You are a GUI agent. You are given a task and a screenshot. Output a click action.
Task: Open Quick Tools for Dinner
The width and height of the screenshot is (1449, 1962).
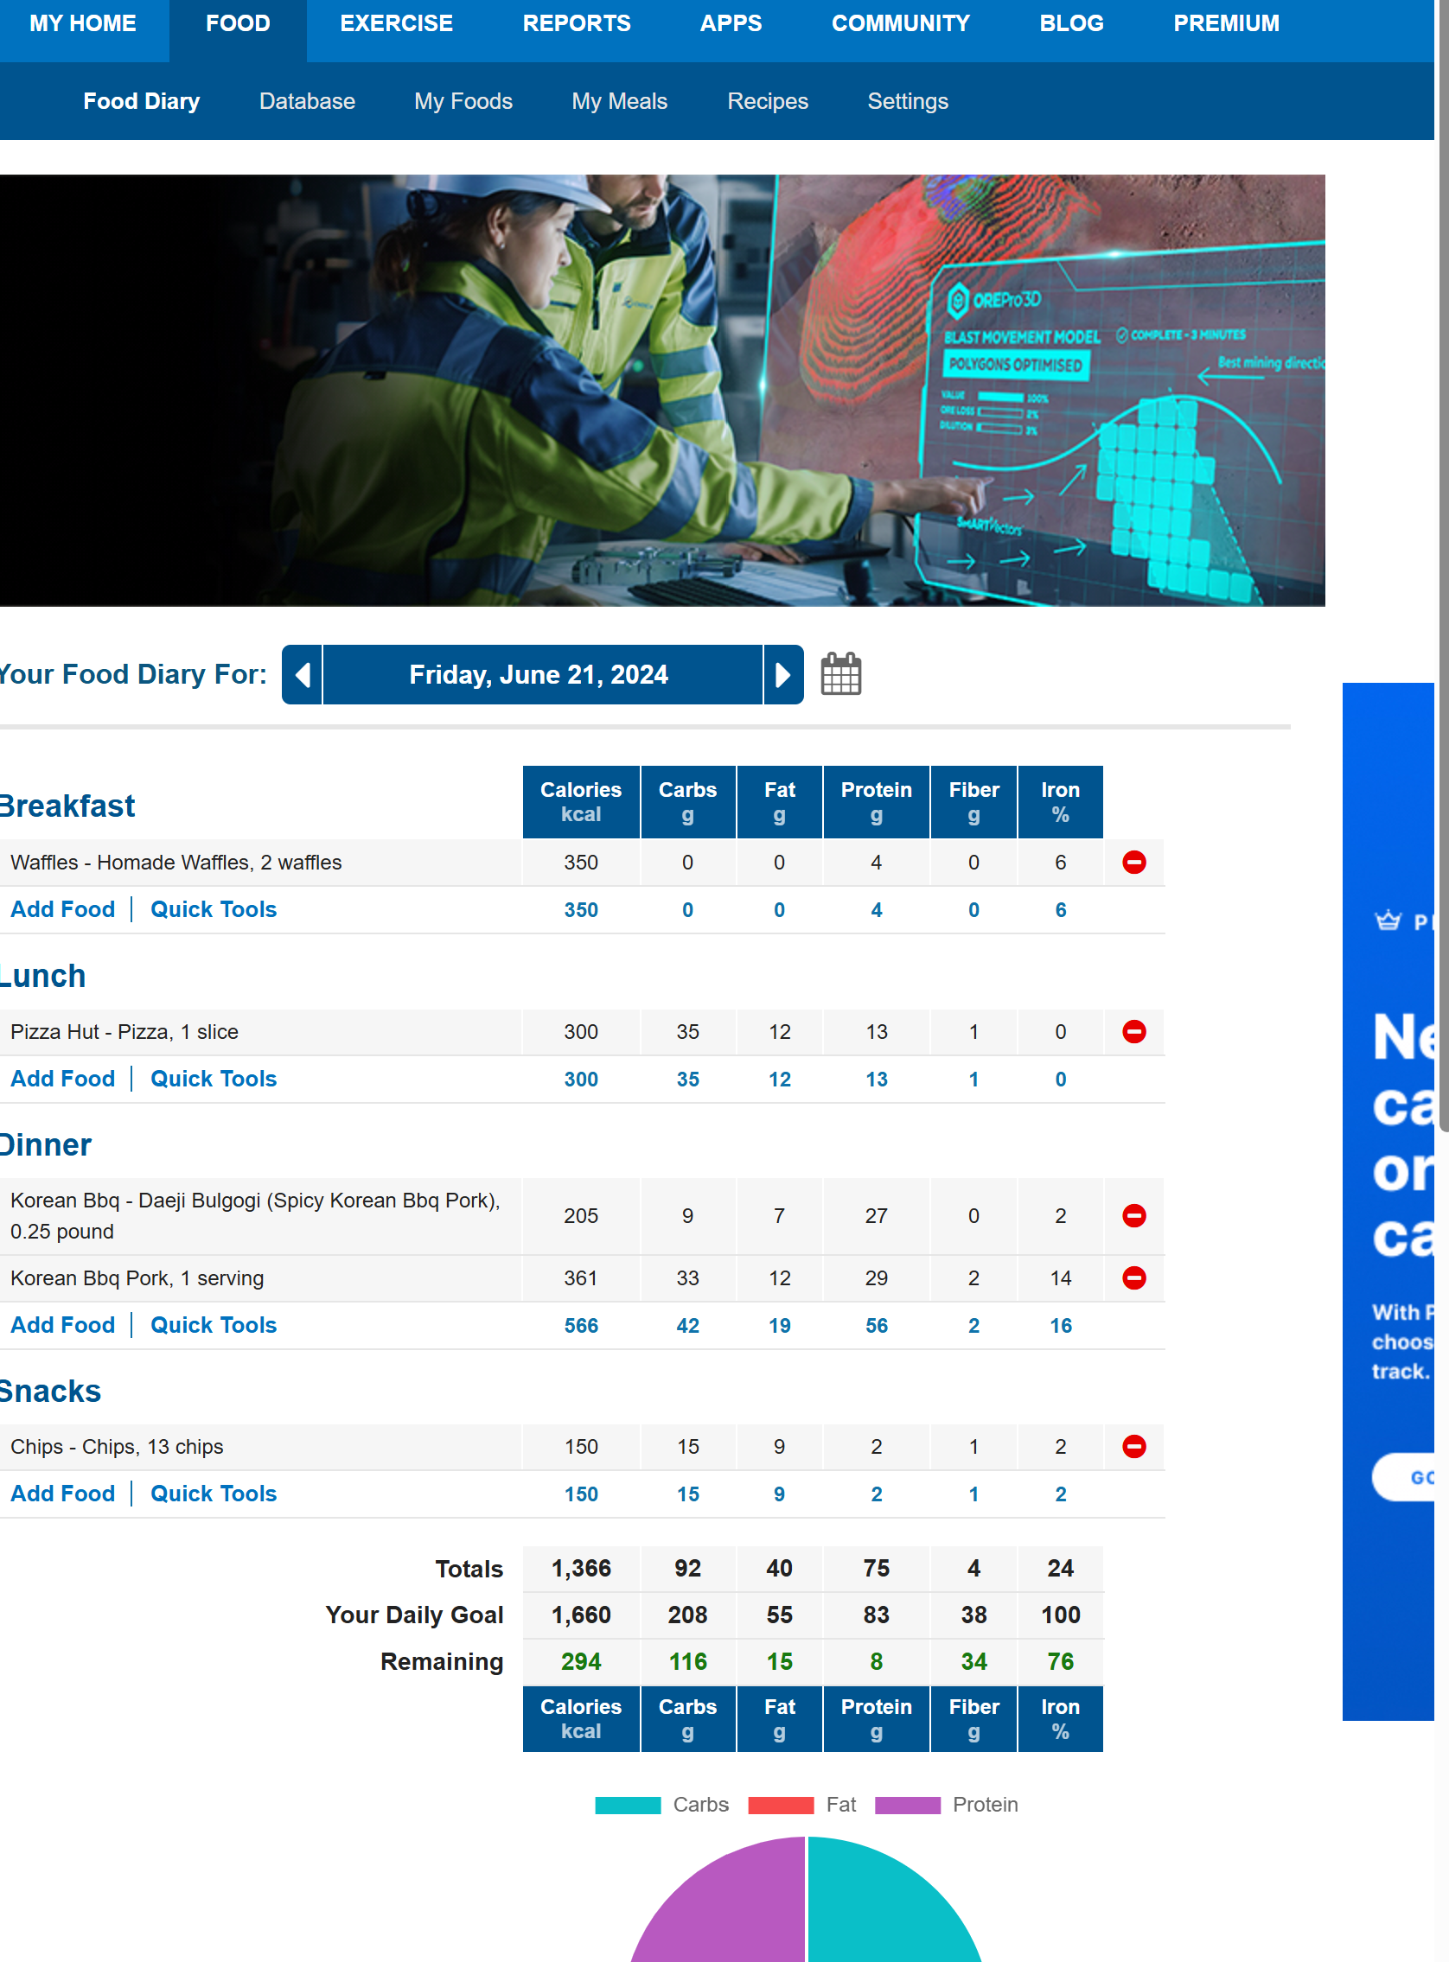click(214, 1325)
